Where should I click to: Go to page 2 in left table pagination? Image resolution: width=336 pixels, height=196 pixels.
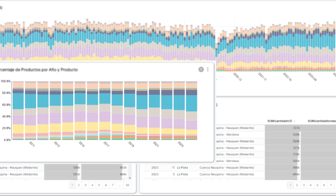pyautogui.click(x=79, y=185)
